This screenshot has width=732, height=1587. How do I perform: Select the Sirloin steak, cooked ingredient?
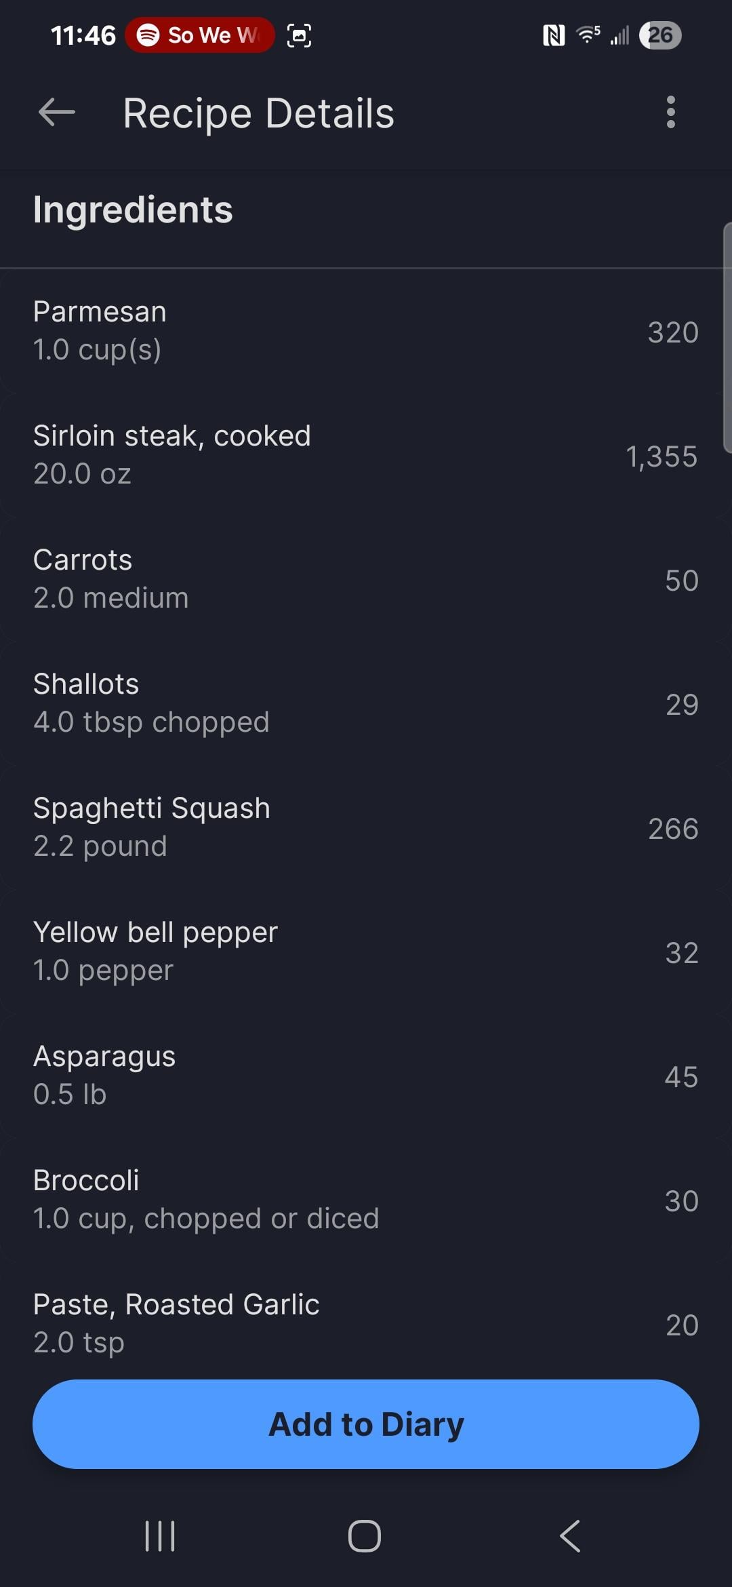coord(366,455)
